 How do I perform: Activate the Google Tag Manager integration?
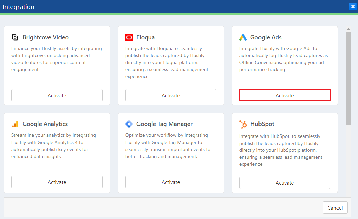click(x=171, y=182)
